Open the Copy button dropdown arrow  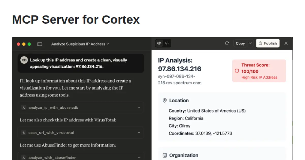click(250, 43)
